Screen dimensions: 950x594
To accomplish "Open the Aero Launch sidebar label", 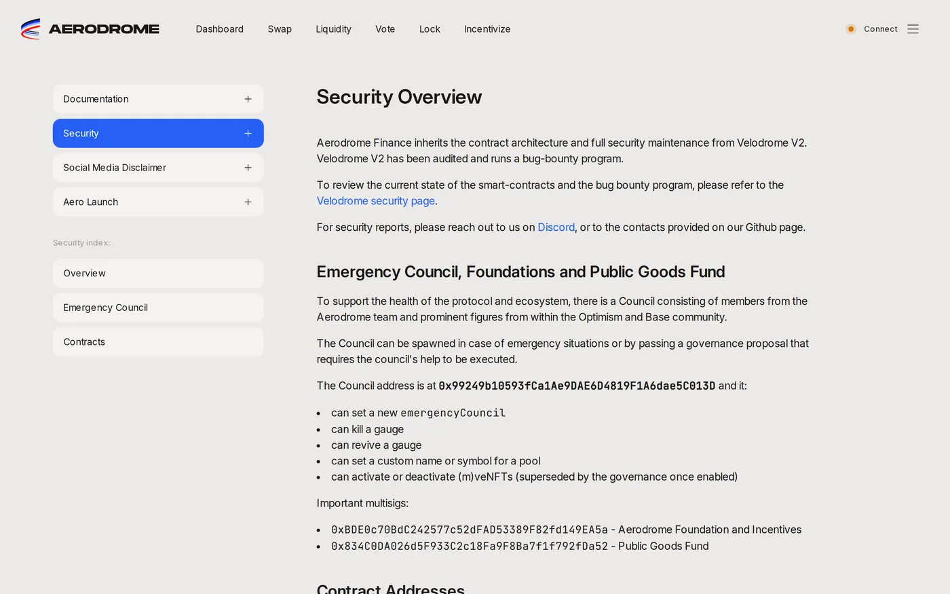I will point(90,202).
